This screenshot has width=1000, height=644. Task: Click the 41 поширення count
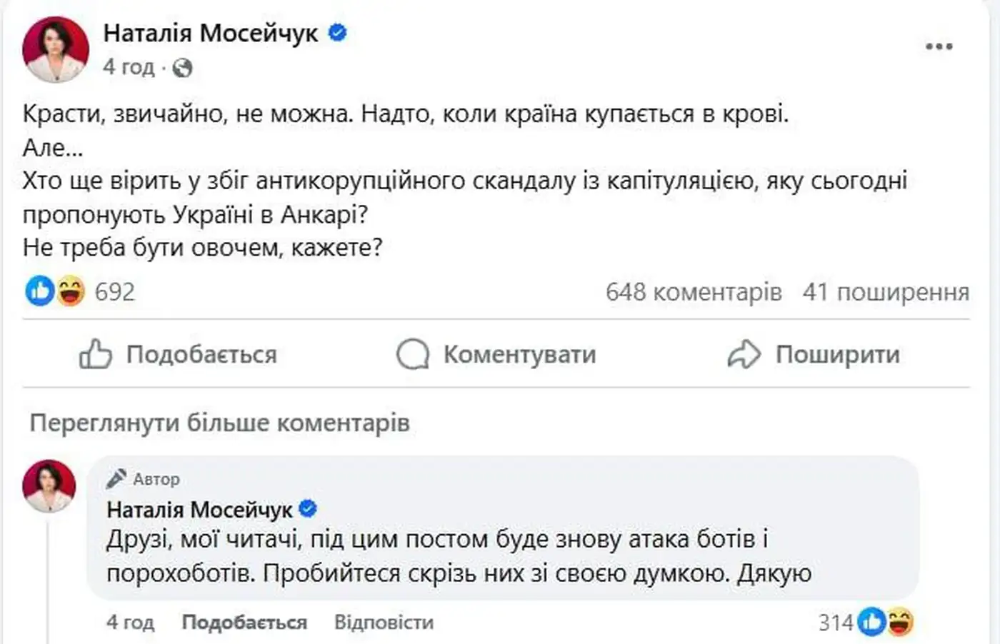[886, 292]
